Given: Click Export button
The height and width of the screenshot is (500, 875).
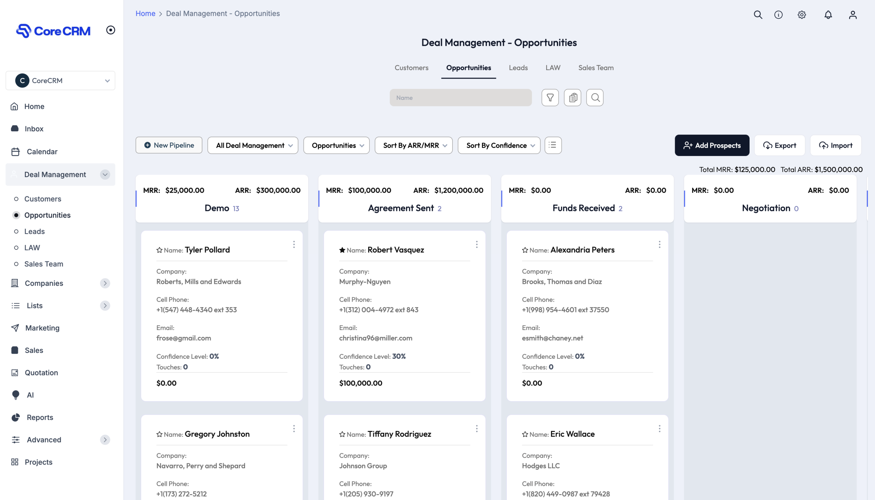Looking at the screenshot, I should click(780, 145).
